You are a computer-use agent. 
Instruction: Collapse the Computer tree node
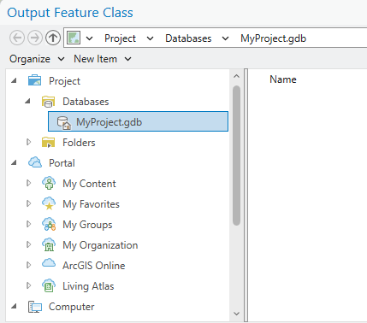pos(14,307)
